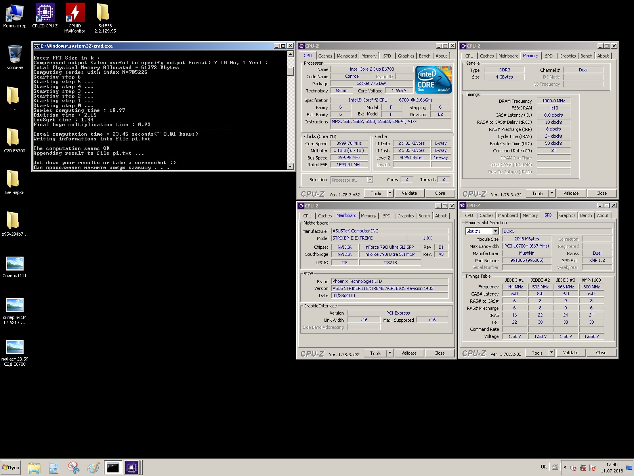Screen dimensions: 634x476
Task: Switch to CPU-Z taskbar button
Action: point(132,468)
